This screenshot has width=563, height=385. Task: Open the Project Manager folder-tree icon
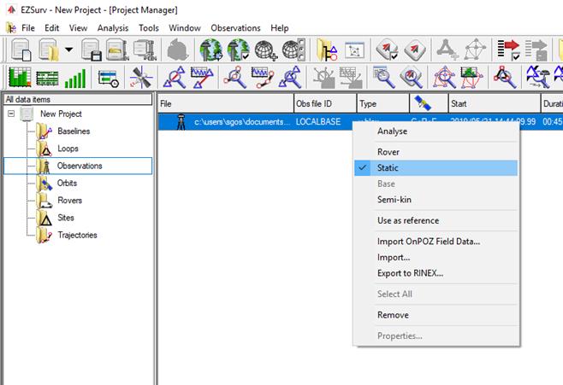[x=327, y=50]
